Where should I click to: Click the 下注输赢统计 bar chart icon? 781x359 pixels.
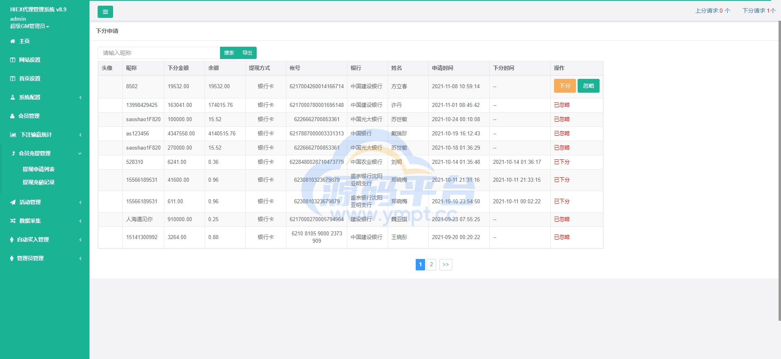13,135
